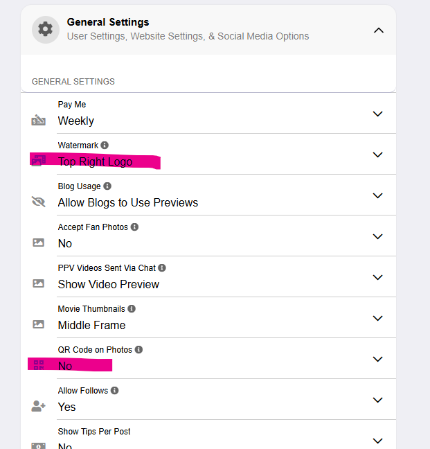Open the Watermark dropdown chevron
430x449 pixels.
pyautogui.click(x=377, y=155)
